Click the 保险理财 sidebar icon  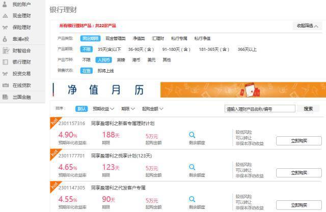click(5, 27)
